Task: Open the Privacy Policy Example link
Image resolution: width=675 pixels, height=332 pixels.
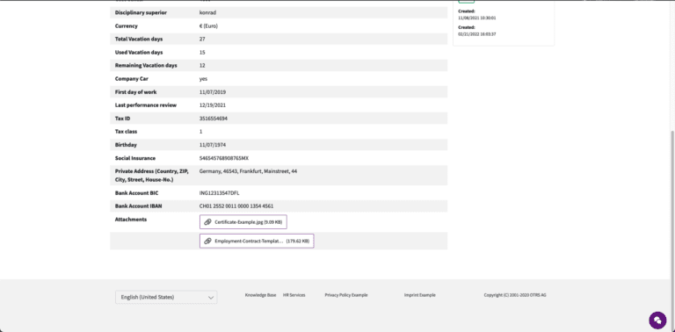Action: point(346,295)
